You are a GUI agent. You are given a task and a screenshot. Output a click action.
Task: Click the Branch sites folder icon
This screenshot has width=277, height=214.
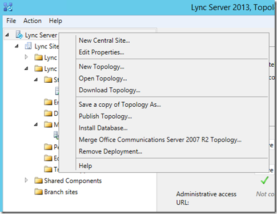[38, 192]
